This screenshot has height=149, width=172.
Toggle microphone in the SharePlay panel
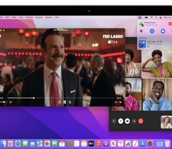[x=152, y=31]
